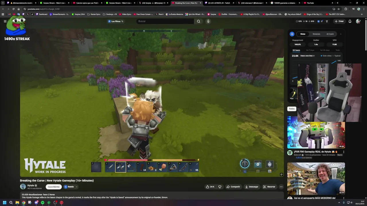
Task: Dislike the video
Action: click(x=220, y=187)
